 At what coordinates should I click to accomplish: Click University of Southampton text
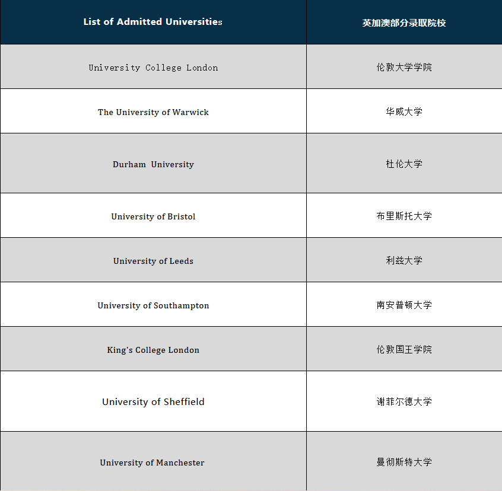[153, 305]
